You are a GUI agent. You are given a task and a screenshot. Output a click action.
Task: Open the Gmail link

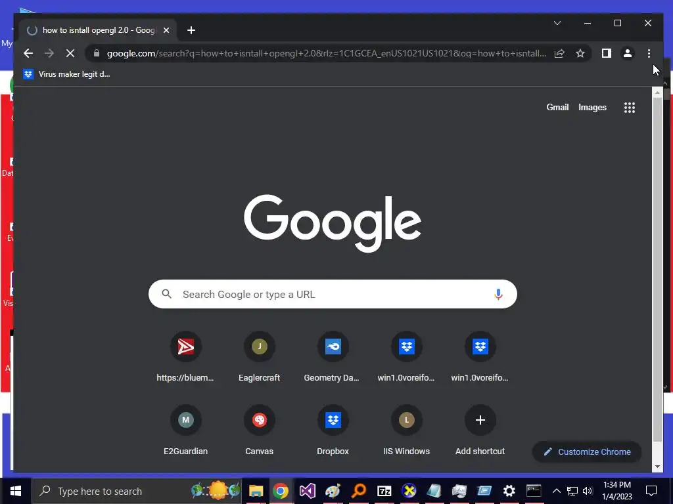(557, 107)
